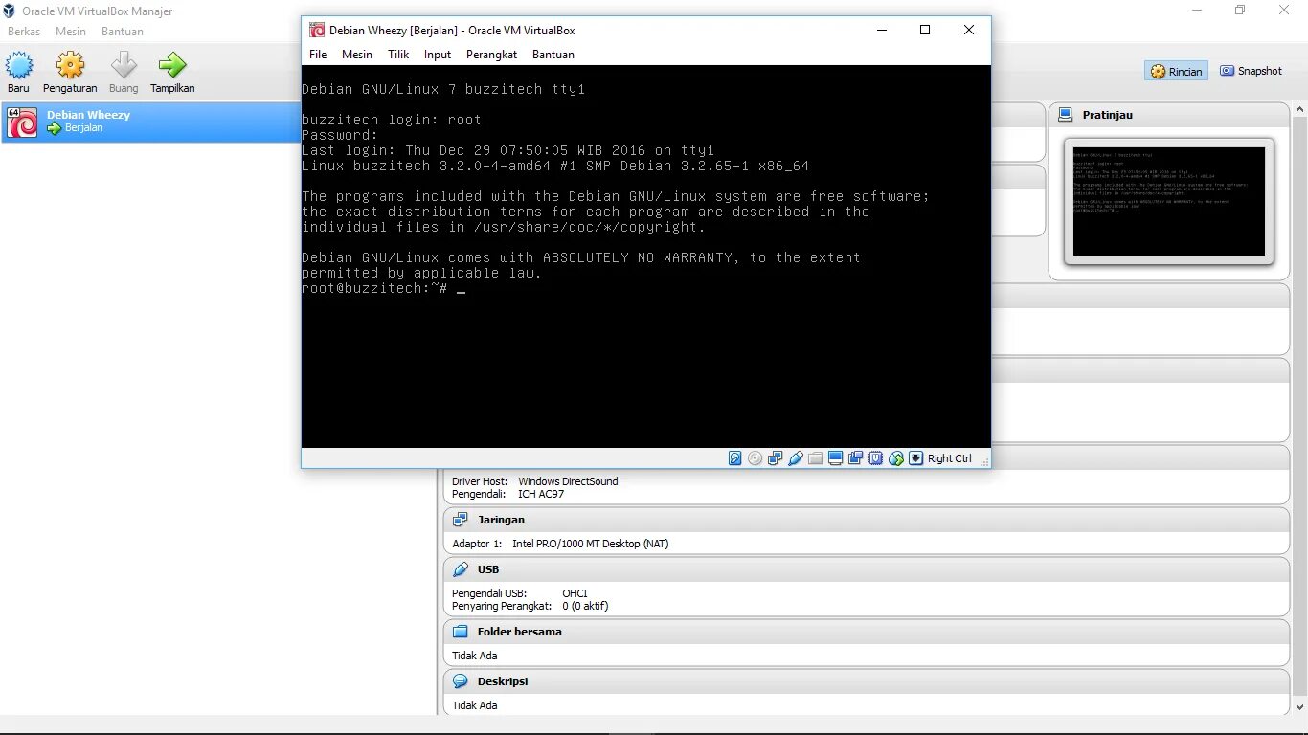
Task: Click the Debian 64 OS icon in VM list
Action: tap(22, 122)
